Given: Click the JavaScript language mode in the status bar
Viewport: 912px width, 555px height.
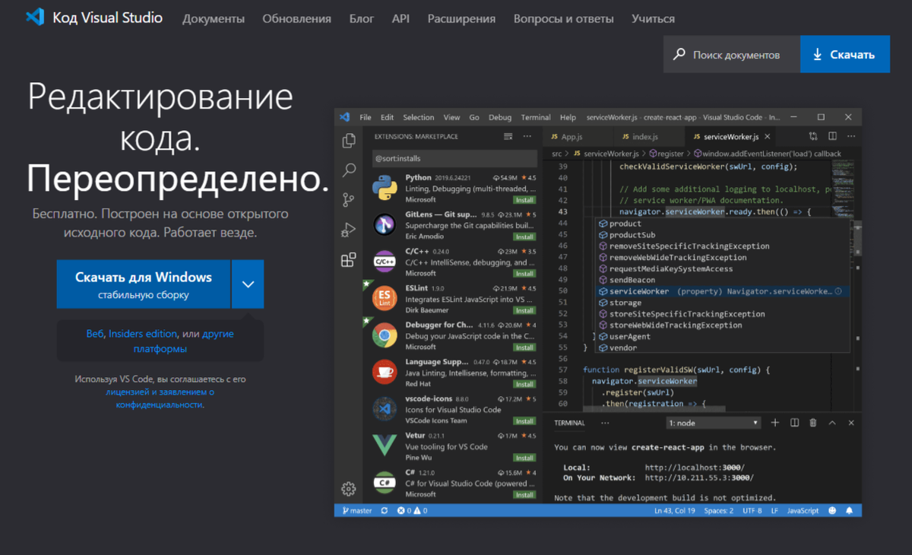Looking at the screenshot, I should [x=803, y=511].
